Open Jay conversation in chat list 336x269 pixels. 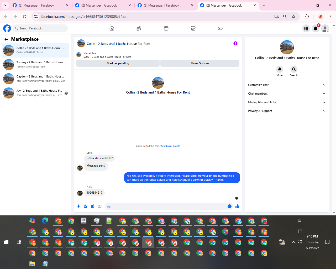tap(35, 93)
